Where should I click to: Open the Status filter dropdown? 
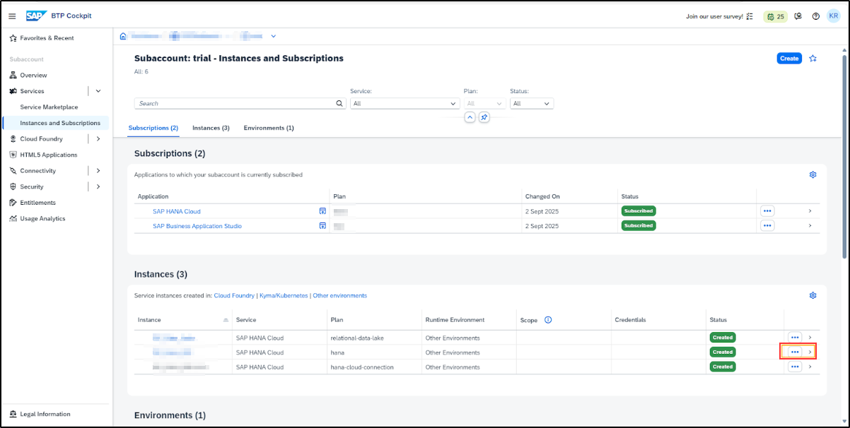pyautogui.click(x=531, y=103)
